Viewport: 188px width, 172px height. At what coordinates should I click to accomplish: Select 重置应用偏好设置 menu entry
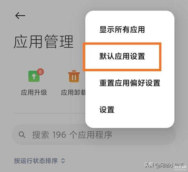click(x=130, y=83)
